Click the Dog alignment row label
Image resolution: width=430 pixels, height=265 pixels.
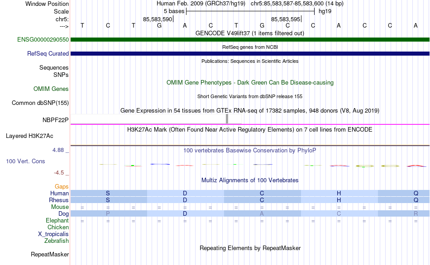pyautogui.click(x=63, y=214)
